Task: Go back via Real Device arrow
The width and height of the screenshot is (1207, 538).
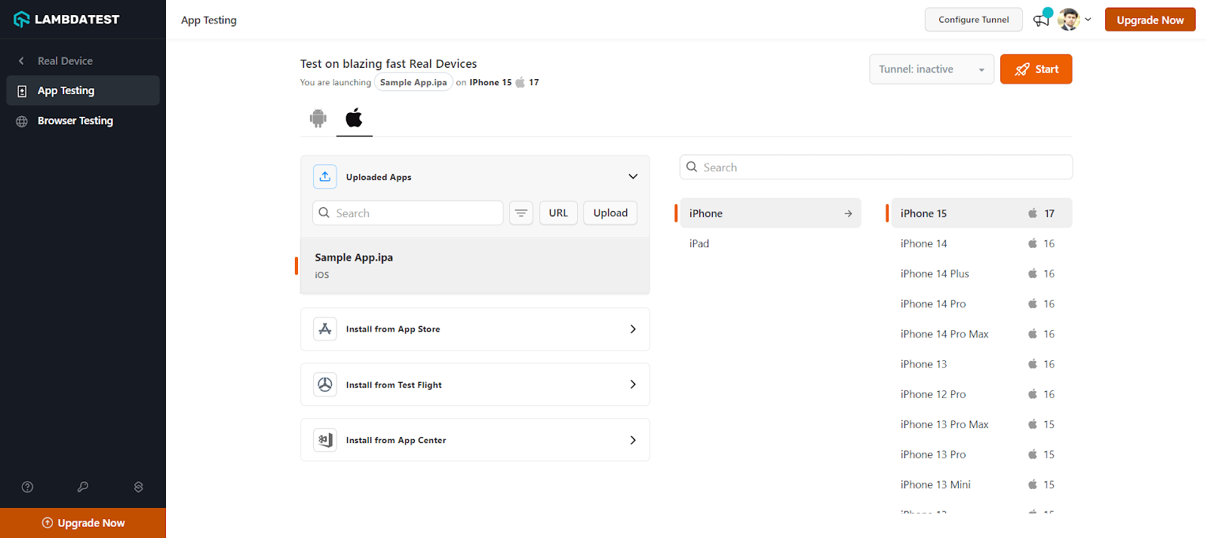Action: click(21, 61)
